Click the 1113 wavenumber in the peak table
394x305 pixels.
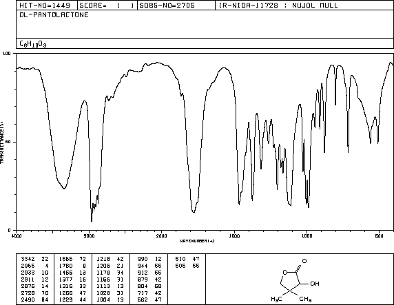point(103,286)
